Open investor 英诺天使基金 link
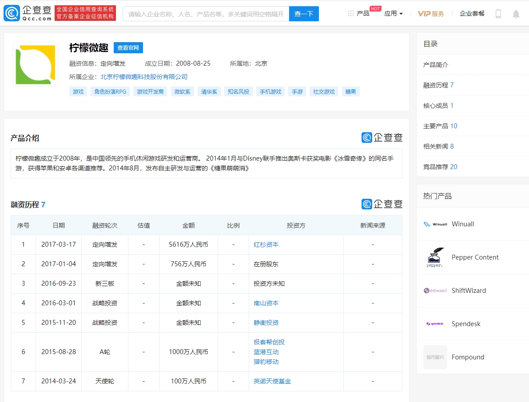This screenshot has width=529, height=402. tap(272, 381)
